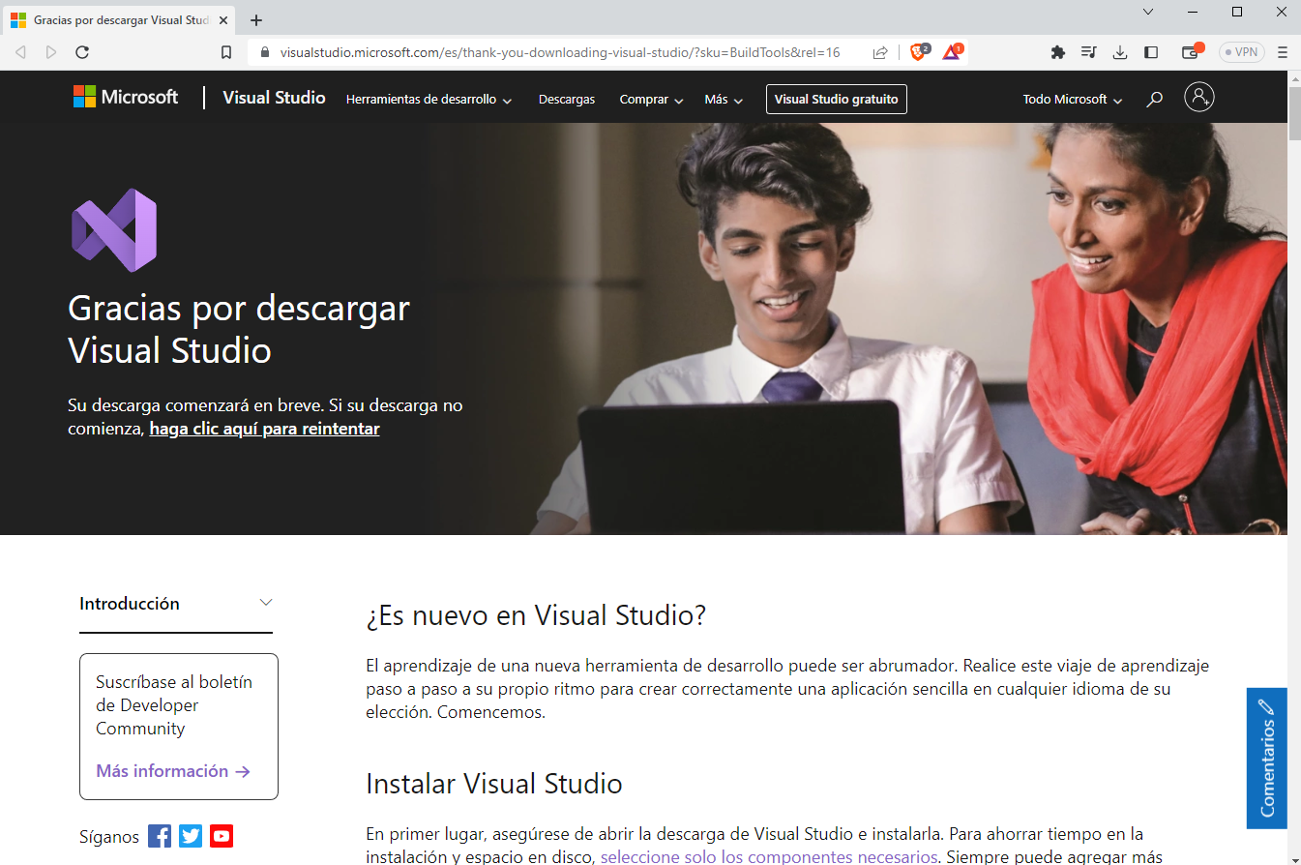Open the downloads arrow icon

[x=1120, y=52]
